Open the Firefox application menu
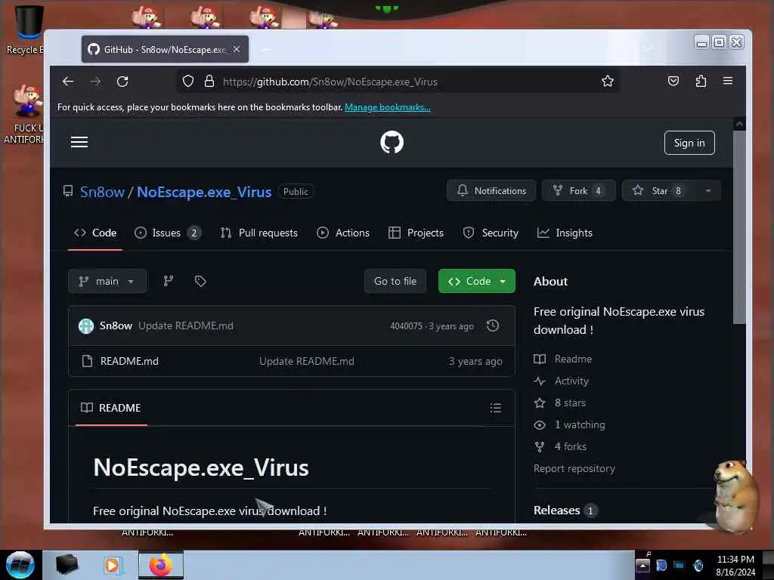 tap(728, 80)
